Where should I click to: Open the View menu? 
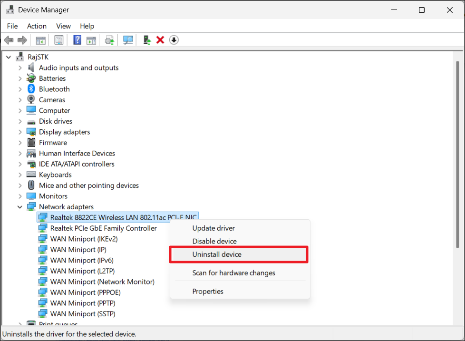(x=63, y=26)
